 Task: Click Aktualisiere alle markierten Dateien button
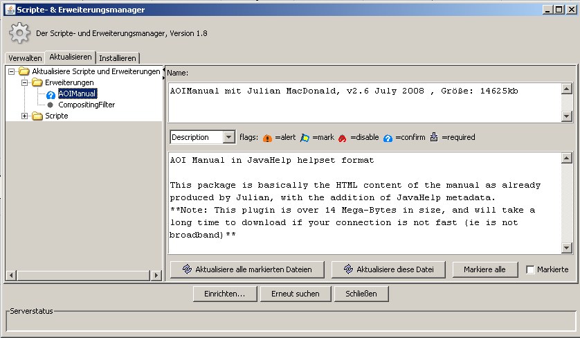click(x=247, y=269)
